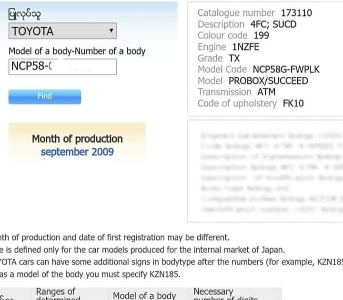Image resolution: width=343 pixels, height=300 pixels.
Task: Click the body number input field
Action: (x=62, y=66)
